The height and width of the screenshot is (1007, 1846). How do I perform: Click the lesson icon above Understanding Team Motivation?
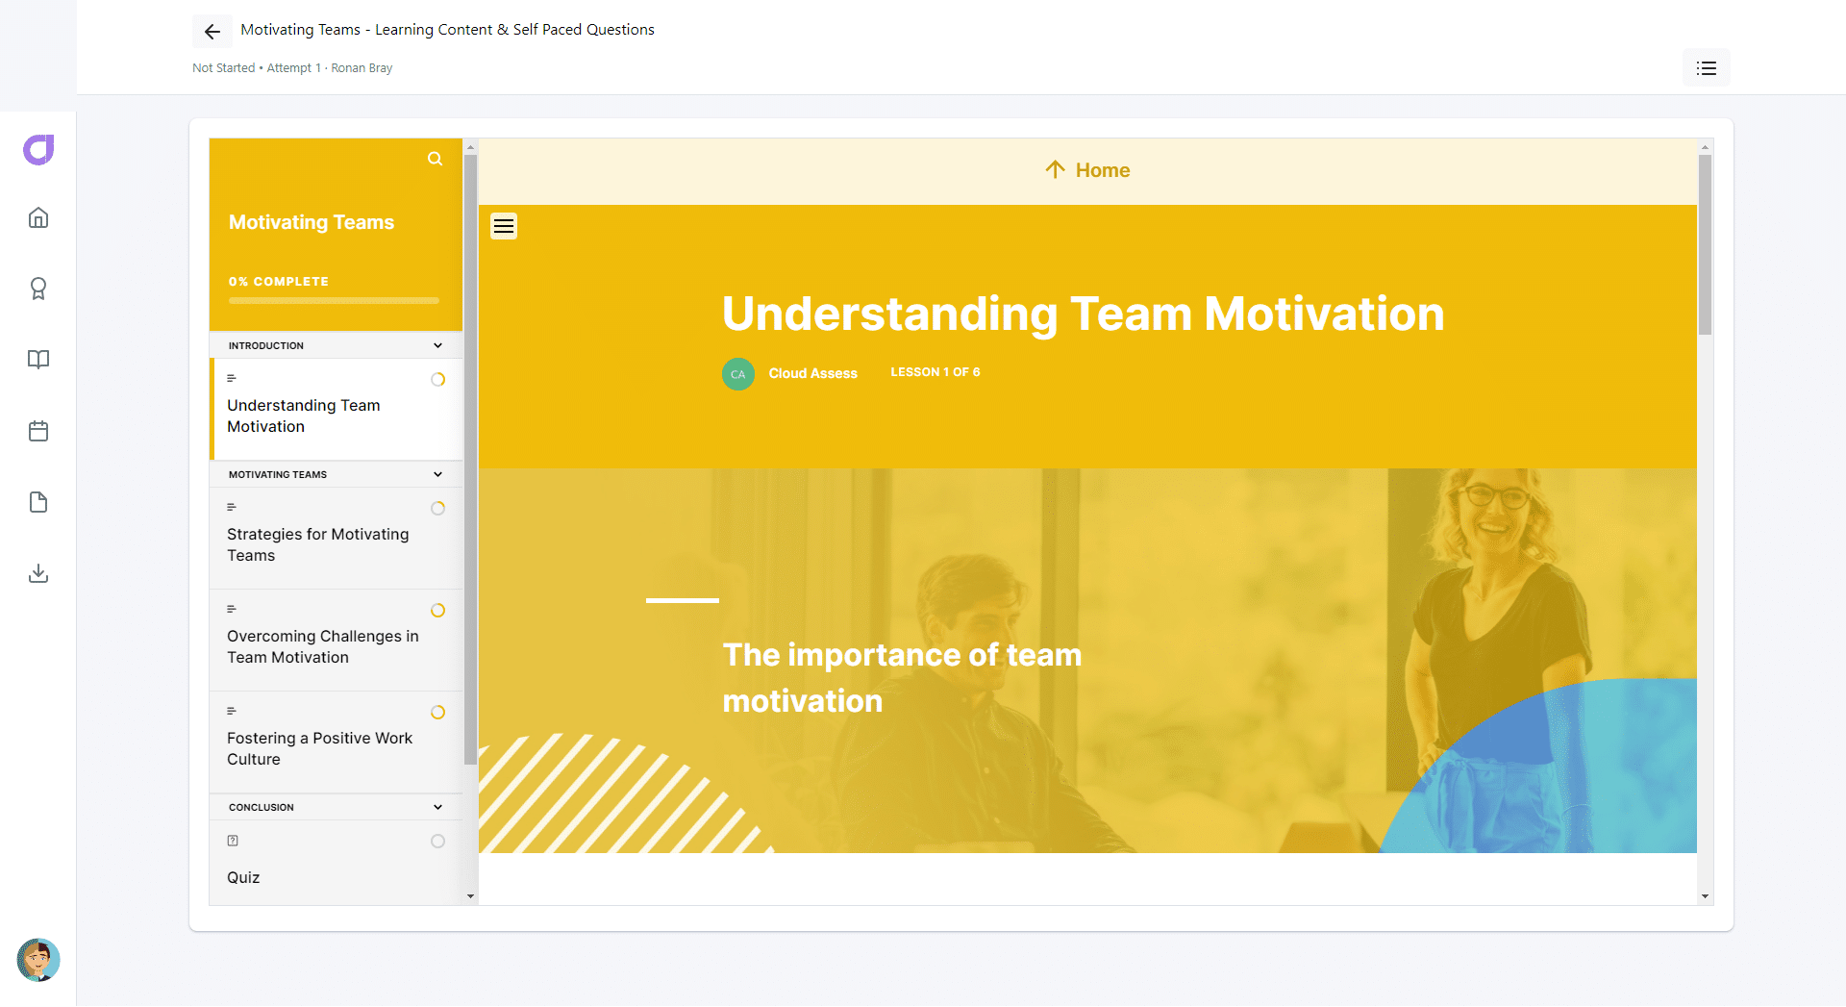pos(232,378)
